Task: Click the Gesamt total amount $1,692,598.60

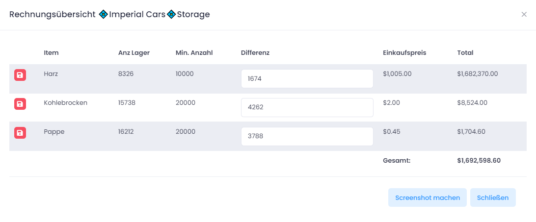Action: click(479, 160)
